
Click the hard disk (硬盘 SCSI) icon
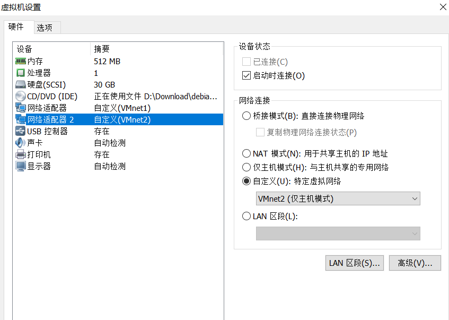(21, 85)
